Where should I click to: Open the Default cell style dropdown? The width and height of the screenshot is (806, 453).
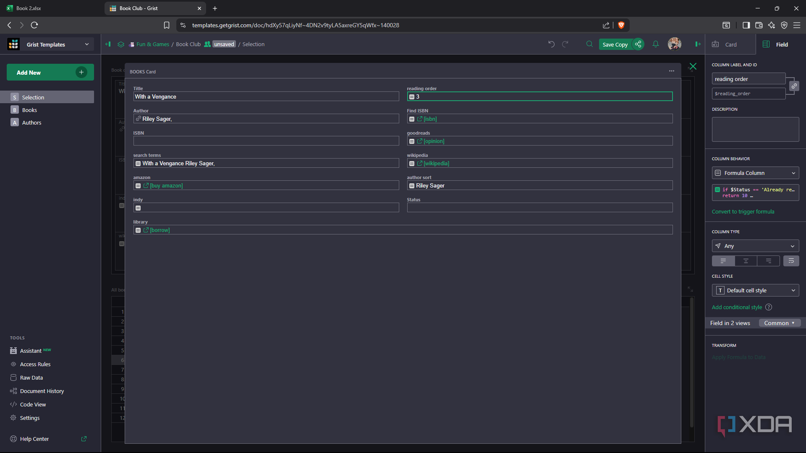point(755,290)
